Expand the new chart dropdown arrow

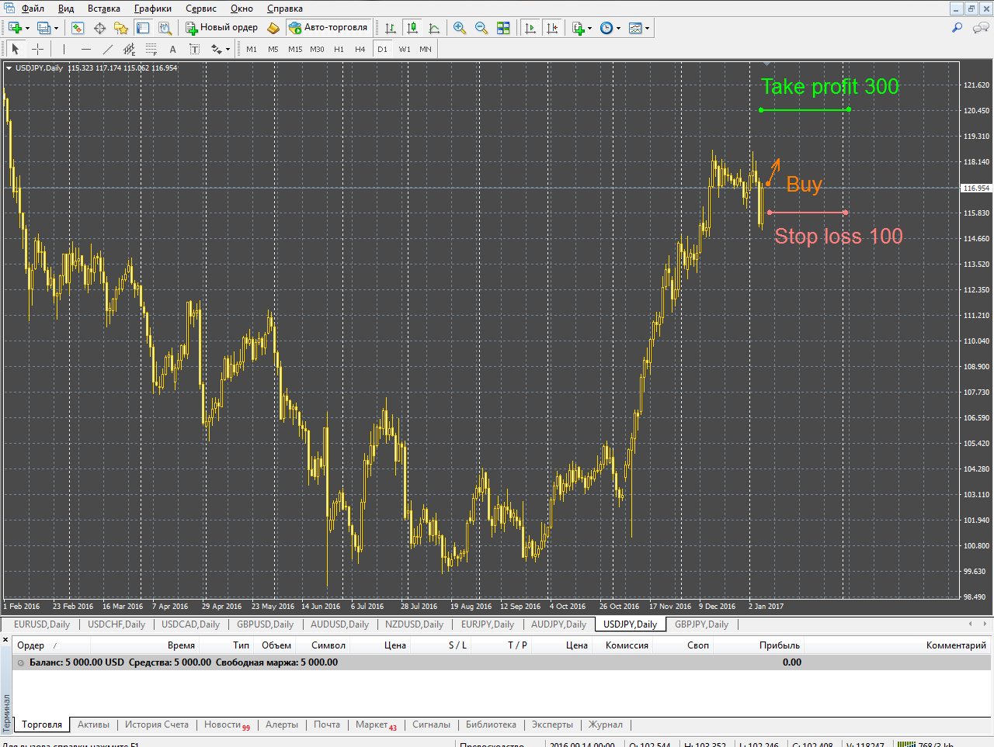28,28
